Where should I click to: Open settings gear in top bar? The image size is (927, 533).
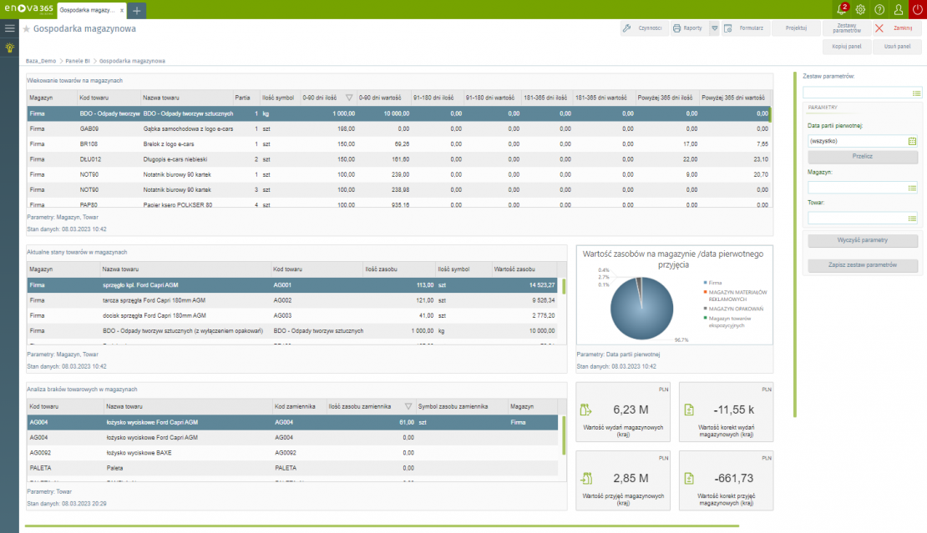pos(860,9)
